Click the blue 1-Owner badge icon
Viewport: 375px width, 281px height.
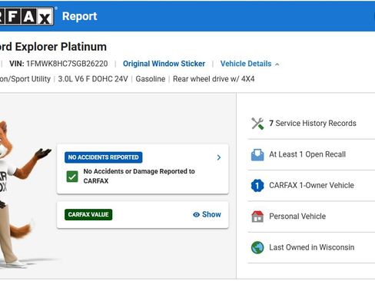click(x=257, y=186)
